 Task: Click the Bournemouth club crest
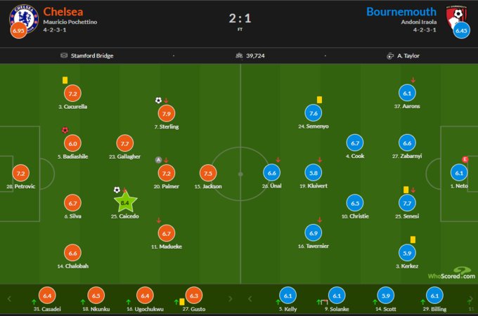[x=459, y=15]
